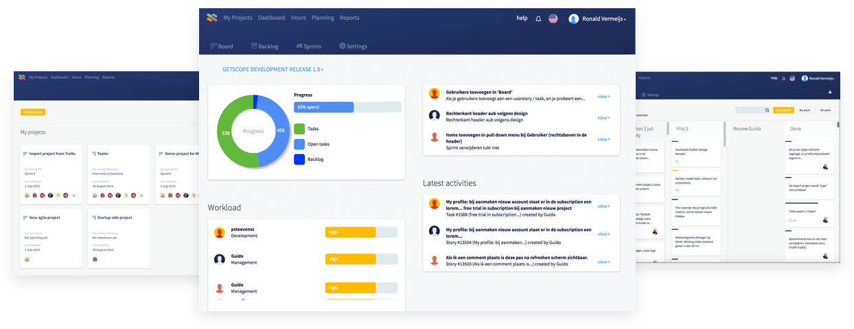Select 'My work' filter in right board window
Screen dimensions: 854x329
point(805,110)
